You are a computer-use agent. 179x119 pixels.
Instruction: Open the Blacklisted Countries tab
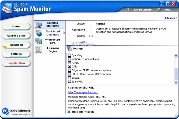[x=50, y=33]
